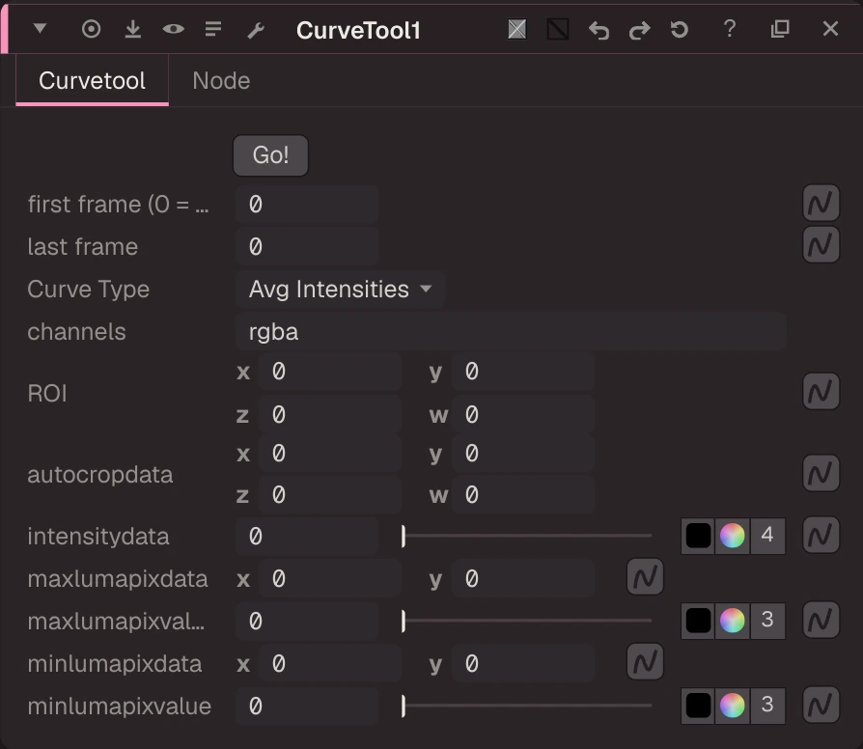Toggle the 3 channels button for maxlumapixvalue
The height and width of the screenshot is (749, 863).
767,621
